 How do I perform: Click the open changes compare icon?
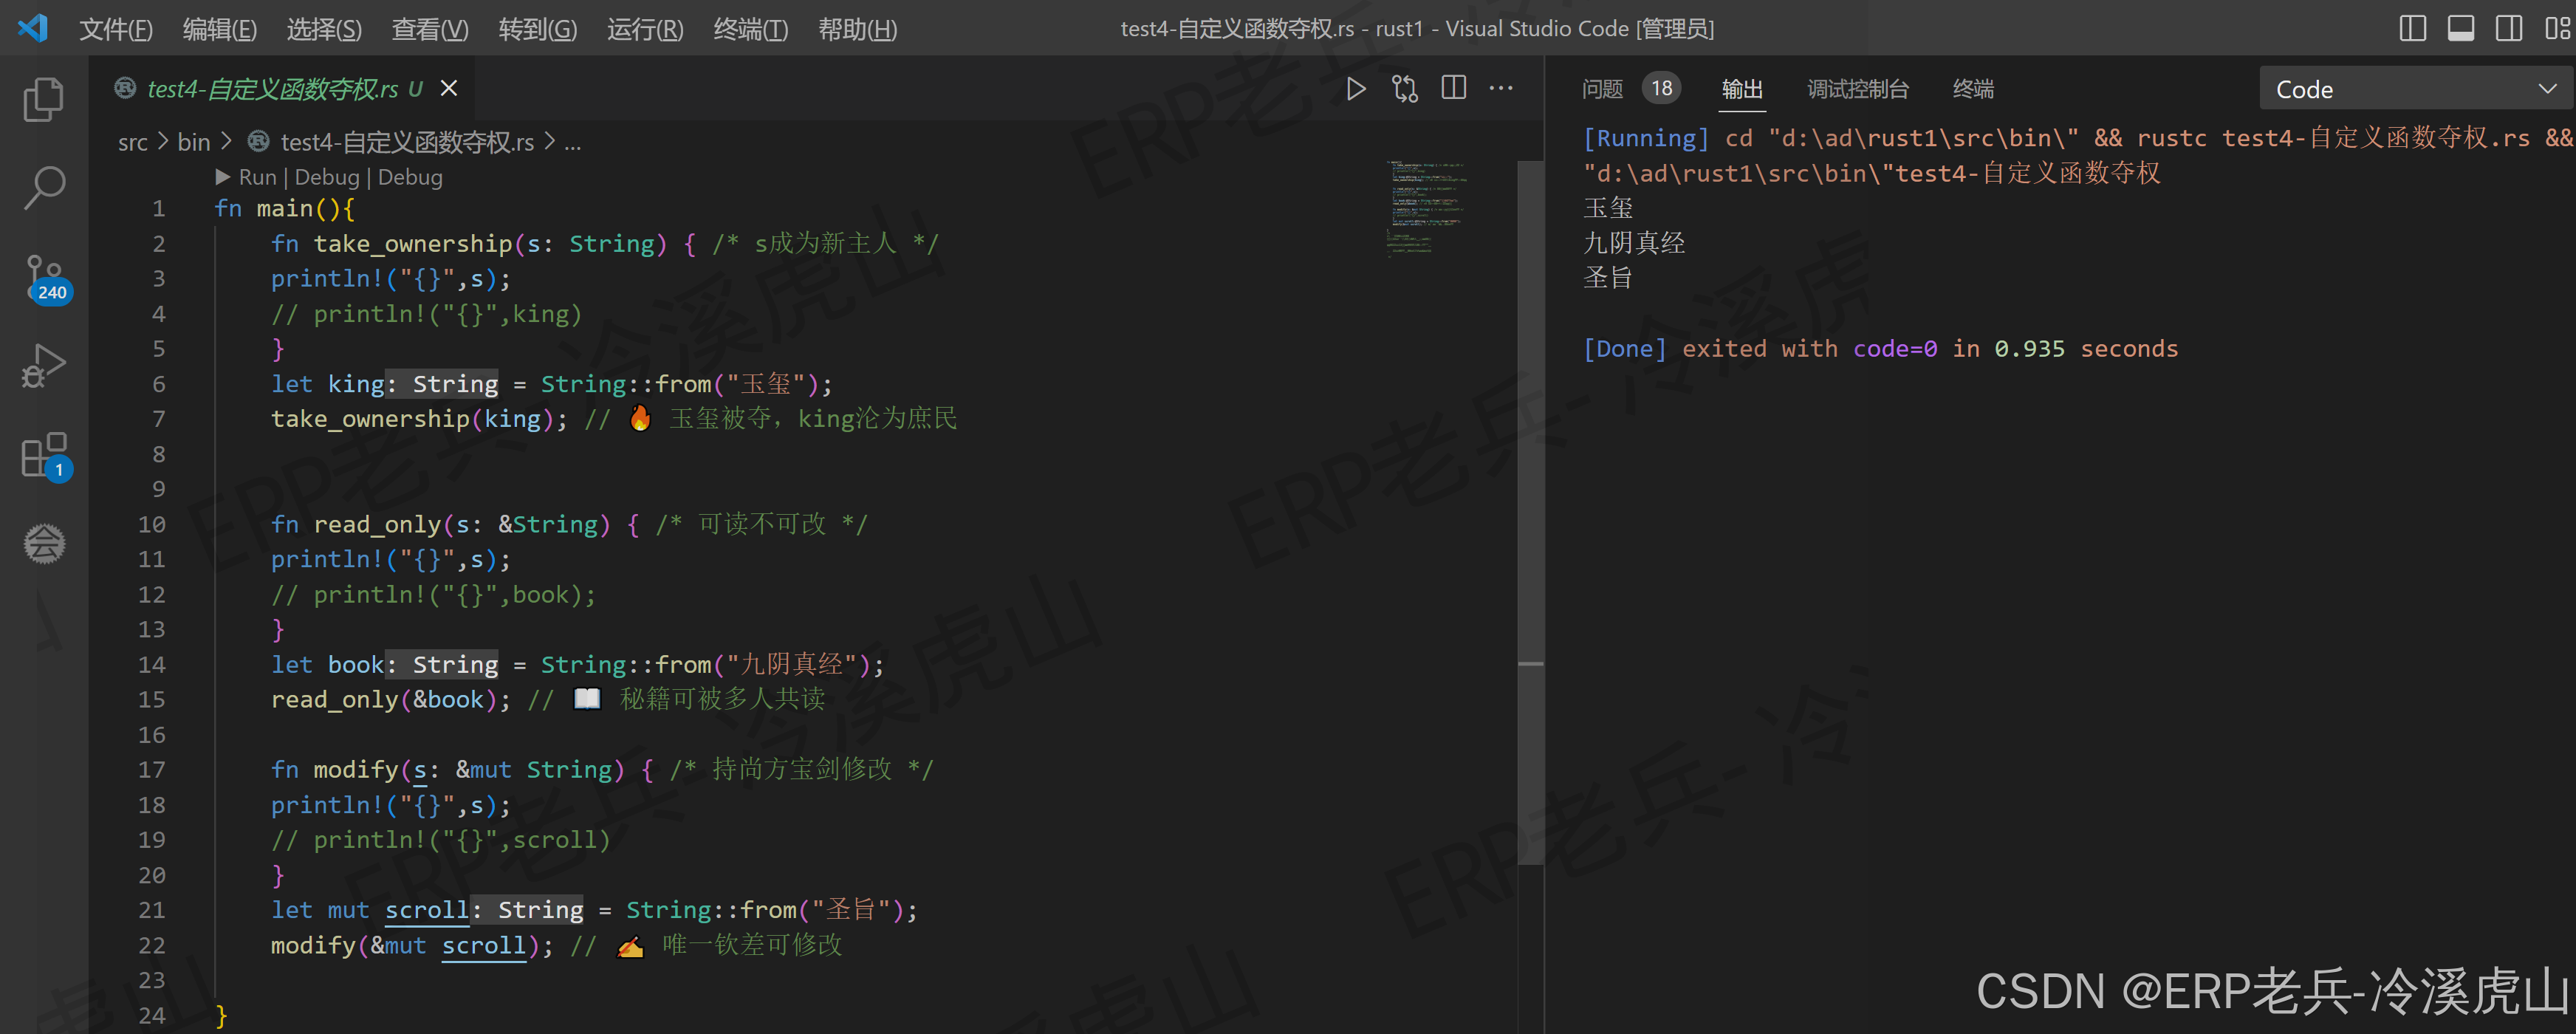(x=1404, y=89)
